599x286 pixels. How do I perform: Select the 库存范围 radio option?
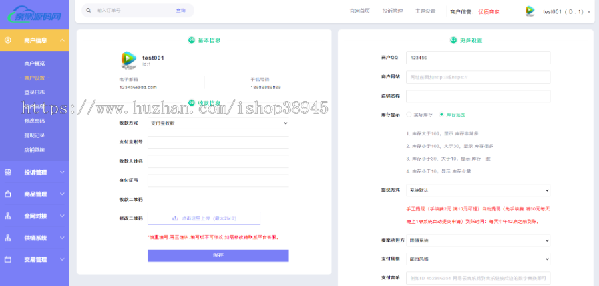441,115
